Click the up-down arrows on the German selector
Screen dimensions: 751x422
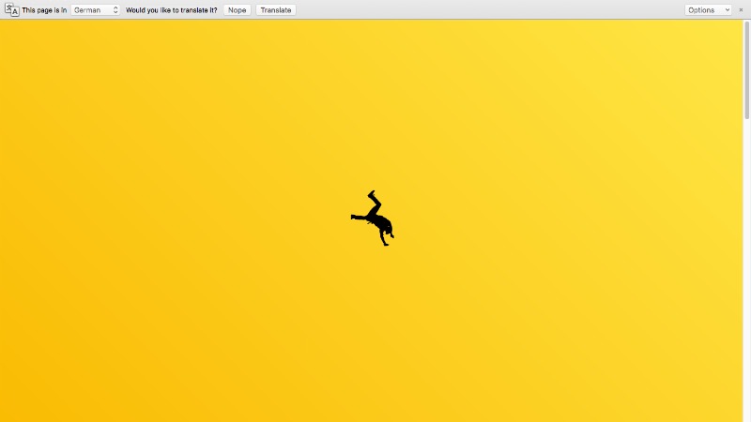click(115, 9)
